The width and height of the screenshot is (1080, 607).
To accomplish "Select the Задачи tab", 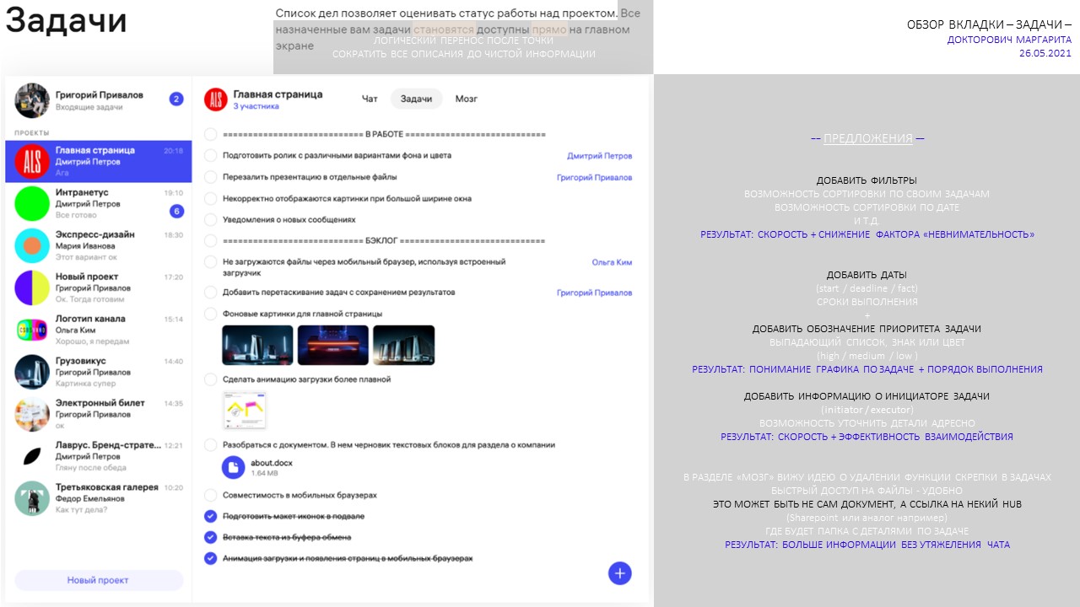I will [416, 99].
